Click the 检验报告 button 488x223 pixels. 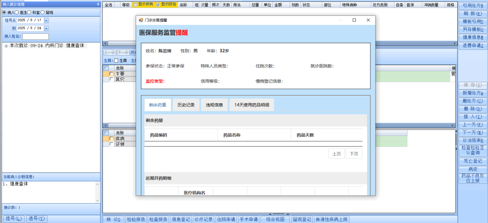136,219
